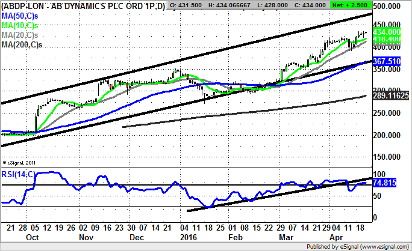Click the 434.000 last price marker
412x251 pixels.
tap(387, 31)
